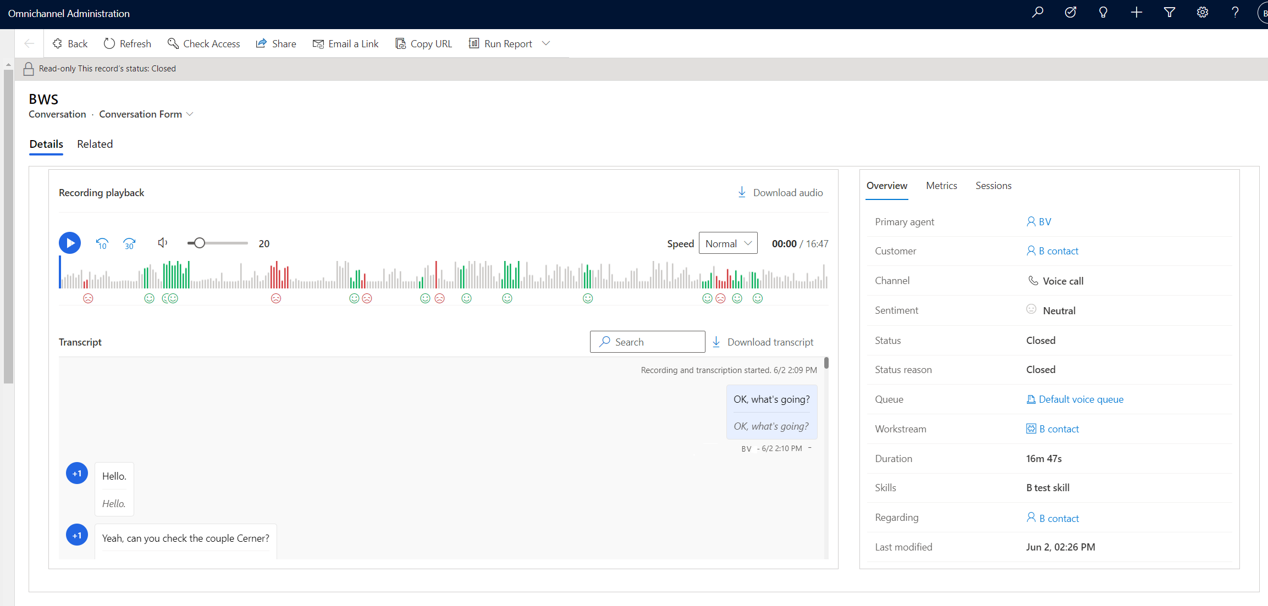Click the rewind 10 seconds icon
This screenshot has height=606, width=1268.
[101, 242]
